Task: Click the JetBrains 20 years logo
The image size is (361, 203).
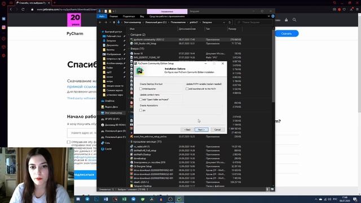Action: pyautogui.click(x=74, y=20)
